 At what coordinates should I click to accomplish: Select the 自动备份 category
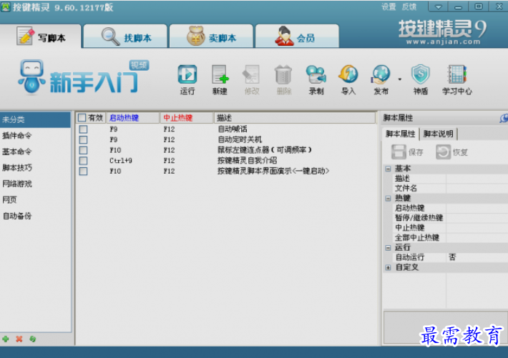[35, 216]
